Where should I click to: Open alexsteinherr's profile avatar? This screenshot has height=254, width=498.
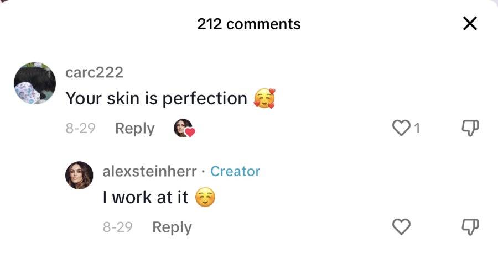(79, 176)
